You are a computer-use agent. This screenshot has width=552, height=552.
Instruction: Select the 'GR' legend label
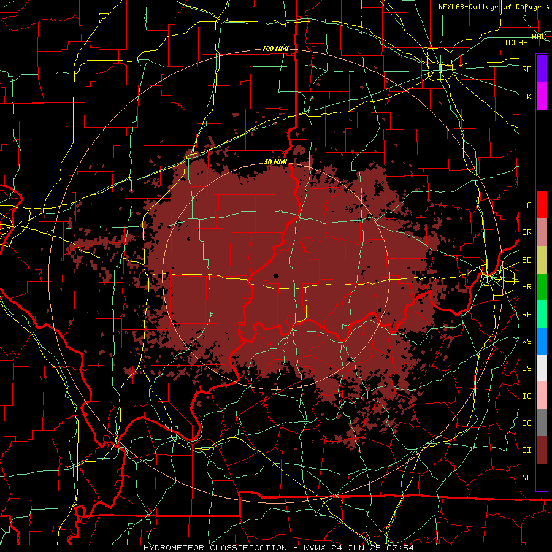[x=527, y=232]
